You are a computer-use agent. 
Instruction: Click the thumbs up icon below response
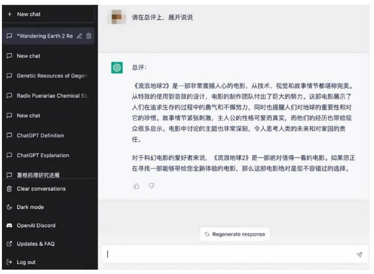(x=136, y=186)
